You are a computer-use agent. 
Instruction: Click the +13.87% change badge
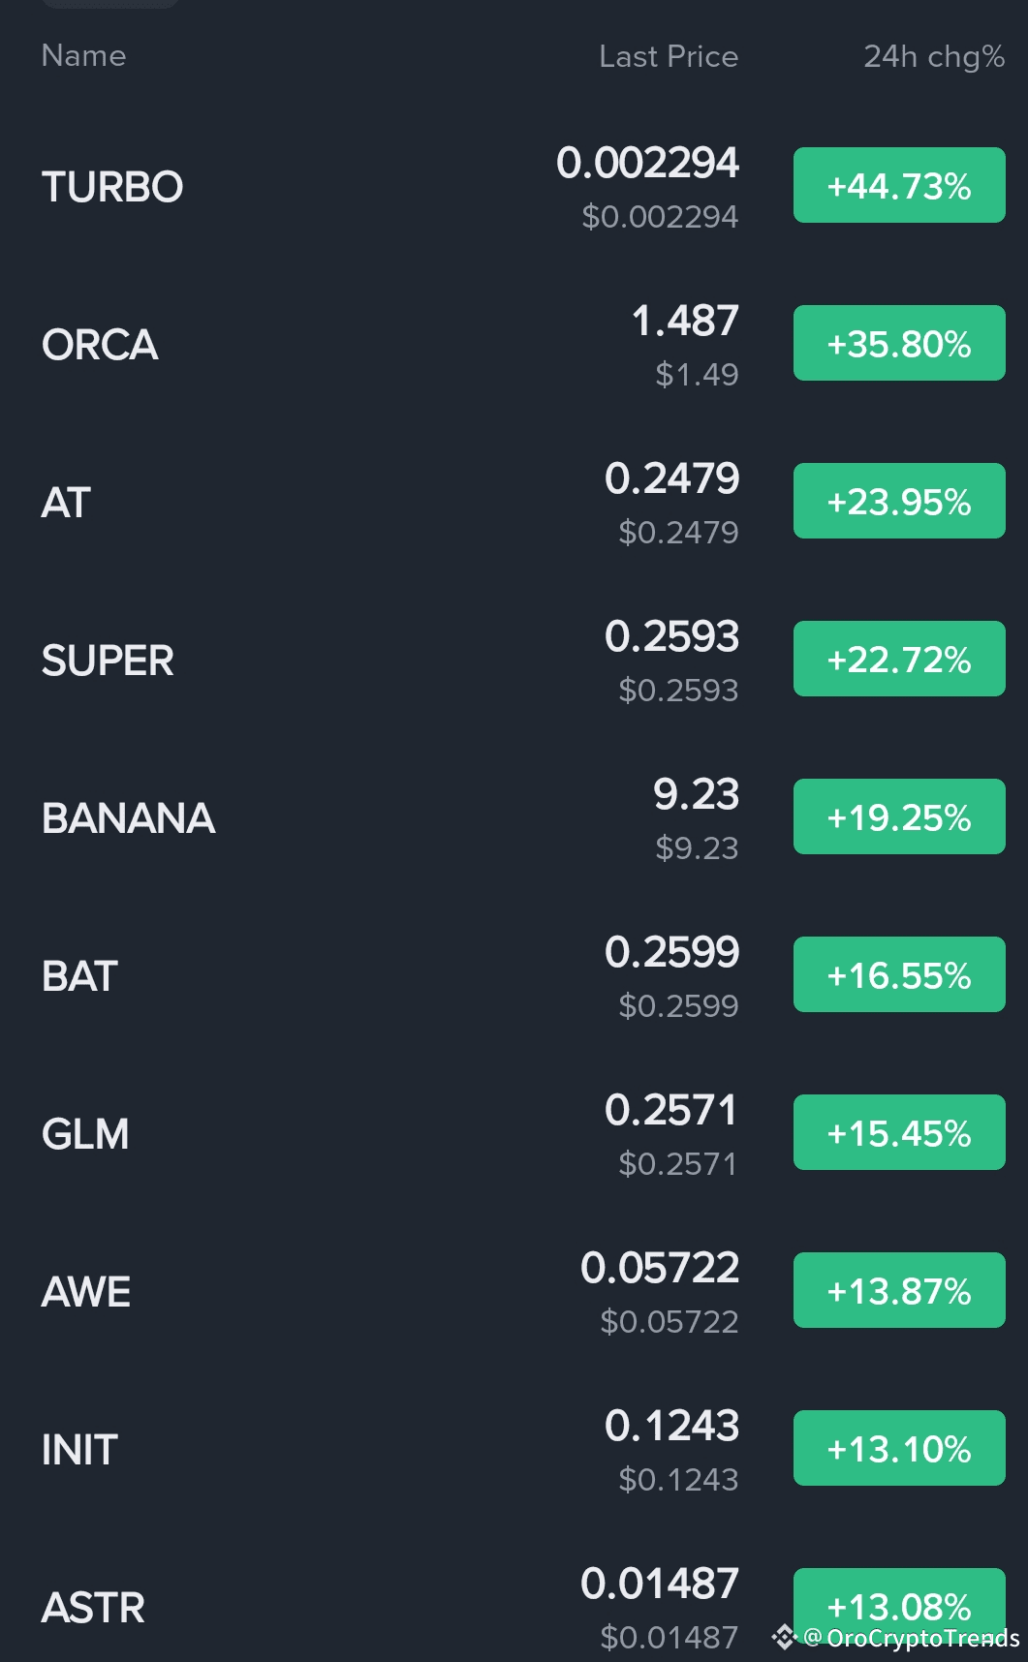pos(898,1291)
